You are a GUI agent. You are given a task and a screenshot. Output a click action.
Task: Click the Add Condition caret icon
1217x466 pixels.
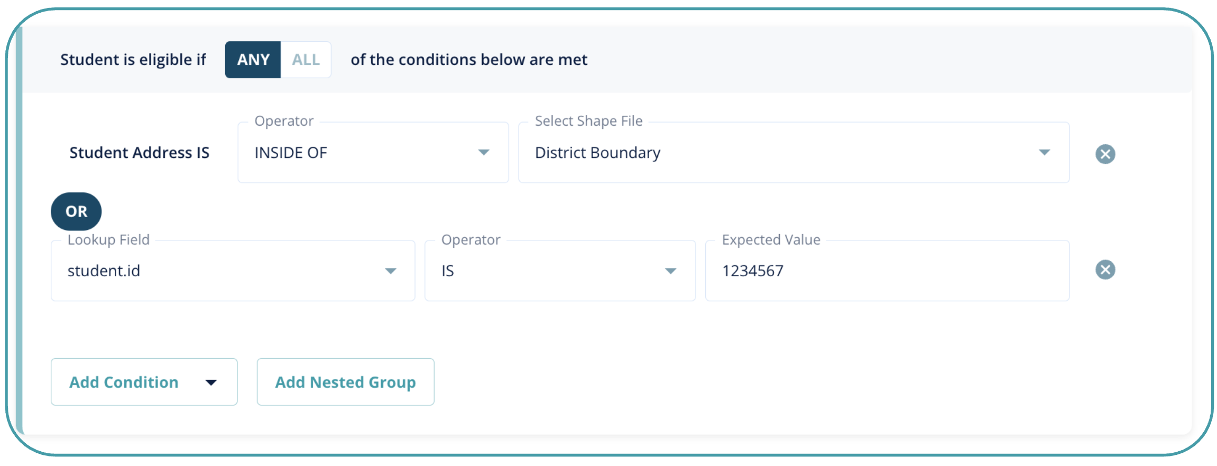(x=211, y=383)
